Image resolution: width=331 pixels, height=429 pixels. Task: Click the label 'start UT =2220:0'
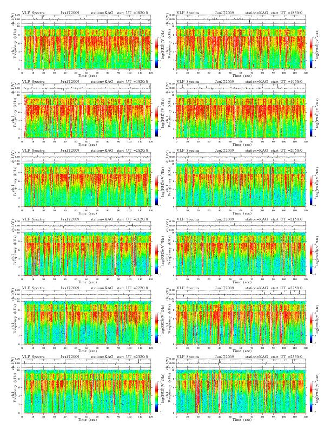click(x=133, y=288)
